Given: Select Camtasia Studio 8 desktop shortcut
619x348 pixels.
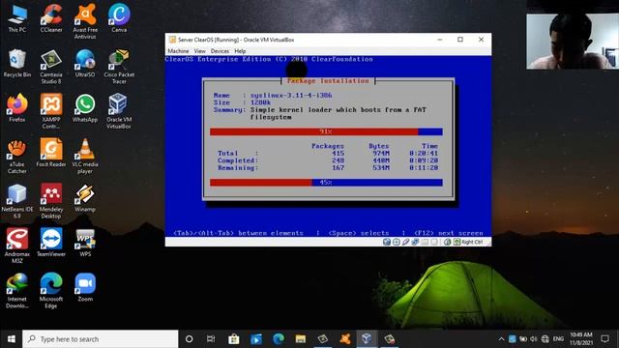Looking at the screenshot, I should pos(51,67).
